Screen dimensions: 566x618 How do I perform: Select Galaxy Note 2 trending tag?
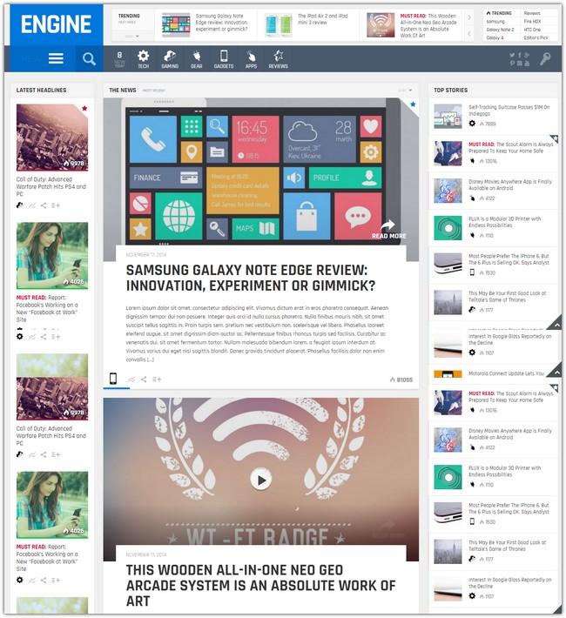[500, 30]
